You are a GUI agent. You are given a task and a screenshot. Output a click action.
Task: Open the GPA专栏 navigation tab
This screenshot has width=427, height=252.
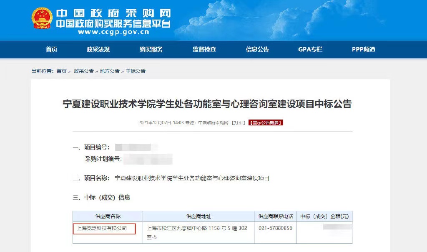pos(310,49)
